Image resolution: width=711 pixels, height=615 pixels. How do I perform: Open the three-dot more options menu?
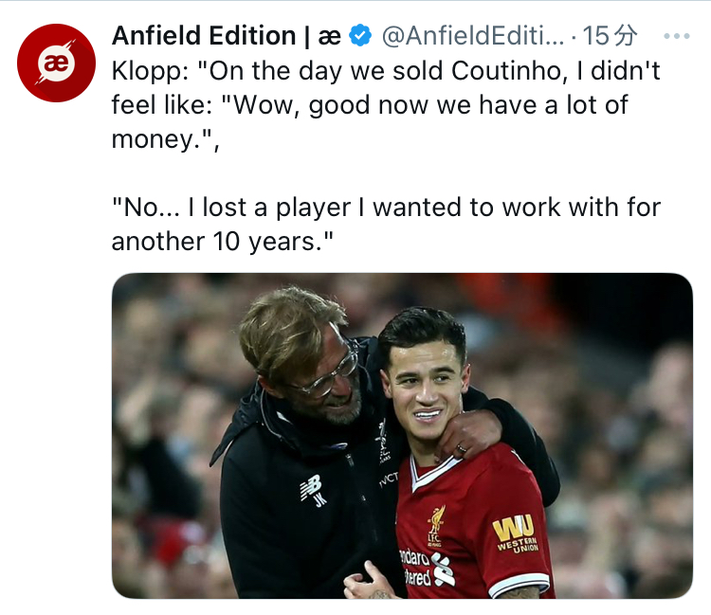pyautogui.click(x=676, y=37)
